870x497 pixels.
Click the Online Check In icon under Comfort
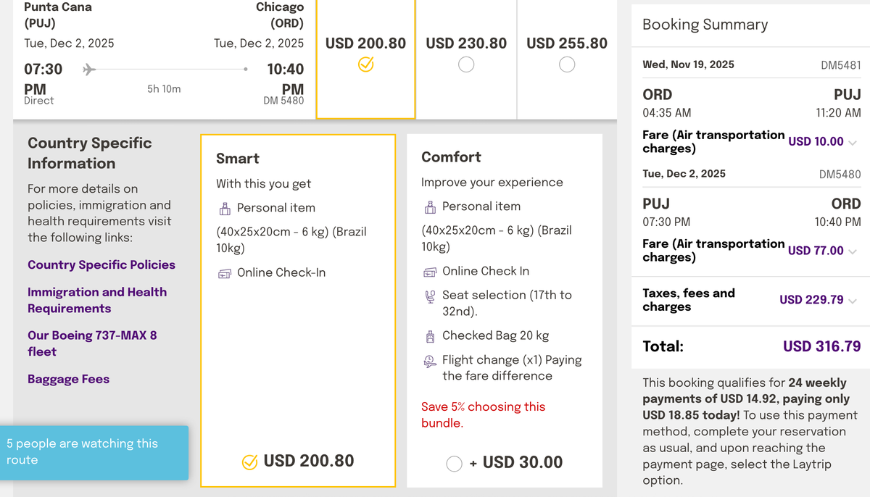point(430,272)
